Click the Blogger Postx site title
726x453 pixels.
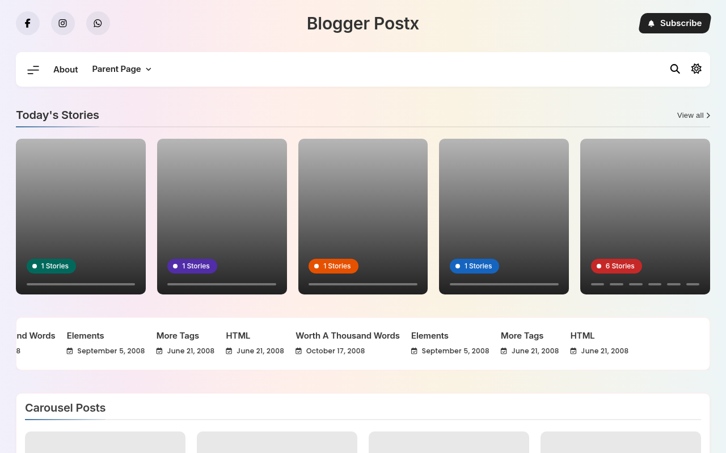coord(363,24)
